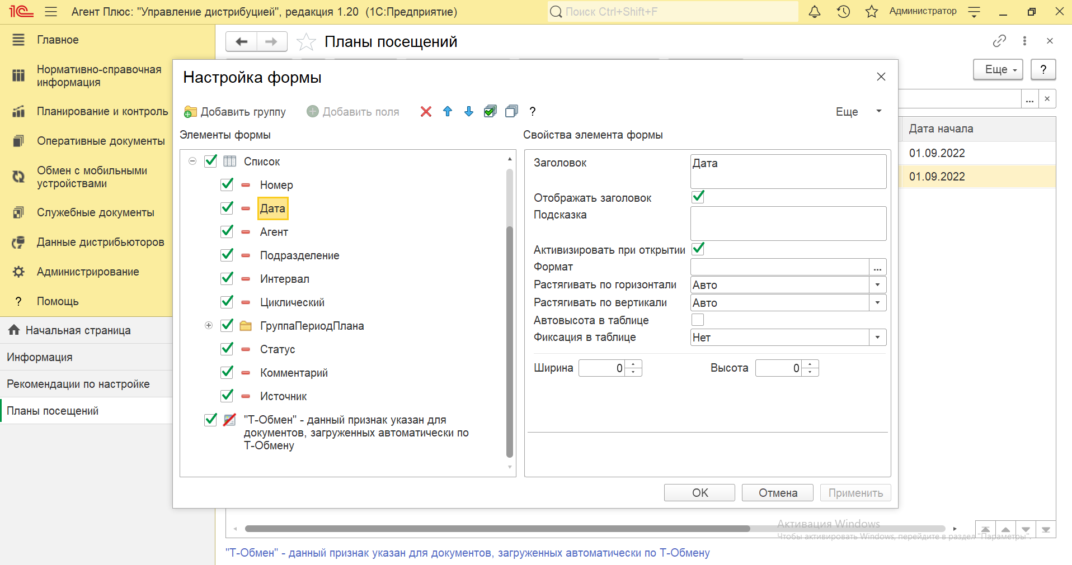
Task: Uncheck the Номер element checkbox
Action: 227,184
